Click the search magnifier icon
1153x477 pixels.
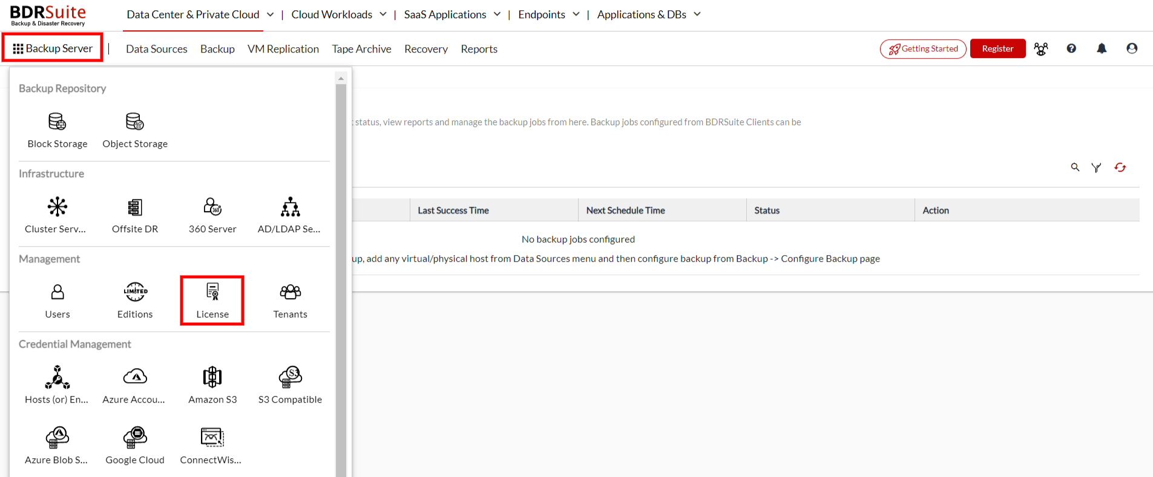coord(1075,167)
